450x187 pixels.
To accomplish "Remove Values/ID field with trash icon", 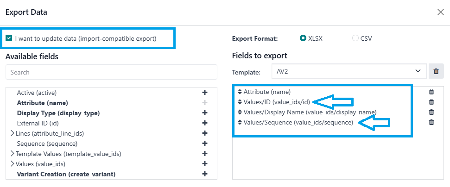I will coord(431,102).
